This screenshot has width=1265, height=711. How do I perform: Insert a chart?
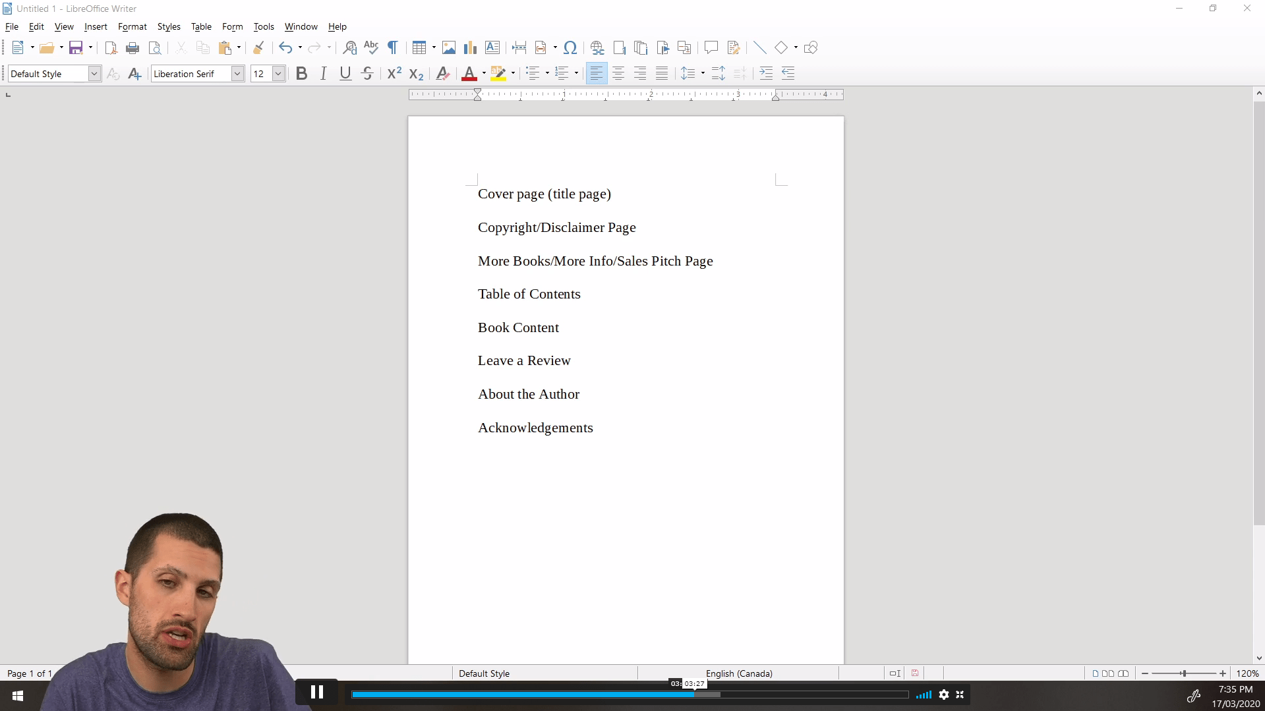pos(470,47)
